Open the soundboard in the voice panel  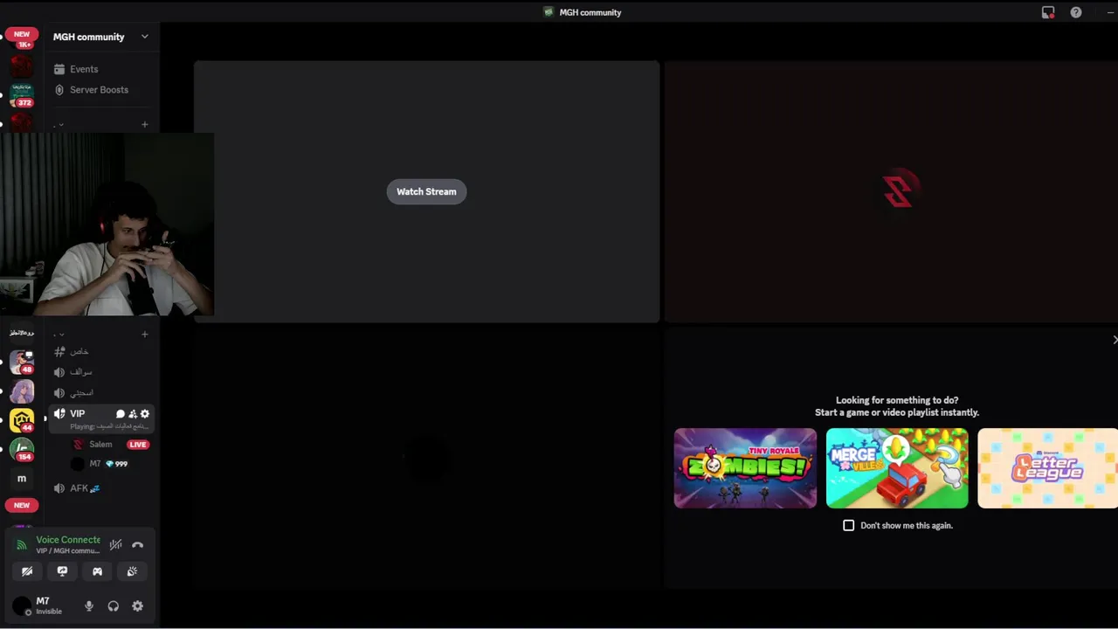tap(132, 571)
